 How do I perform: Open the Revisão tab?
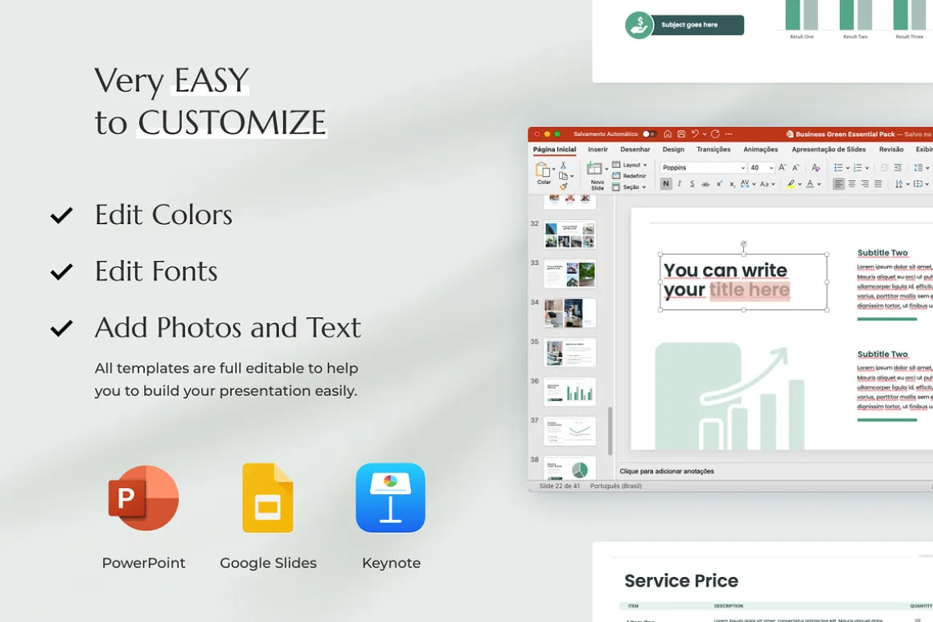click(x=890, y=149)
